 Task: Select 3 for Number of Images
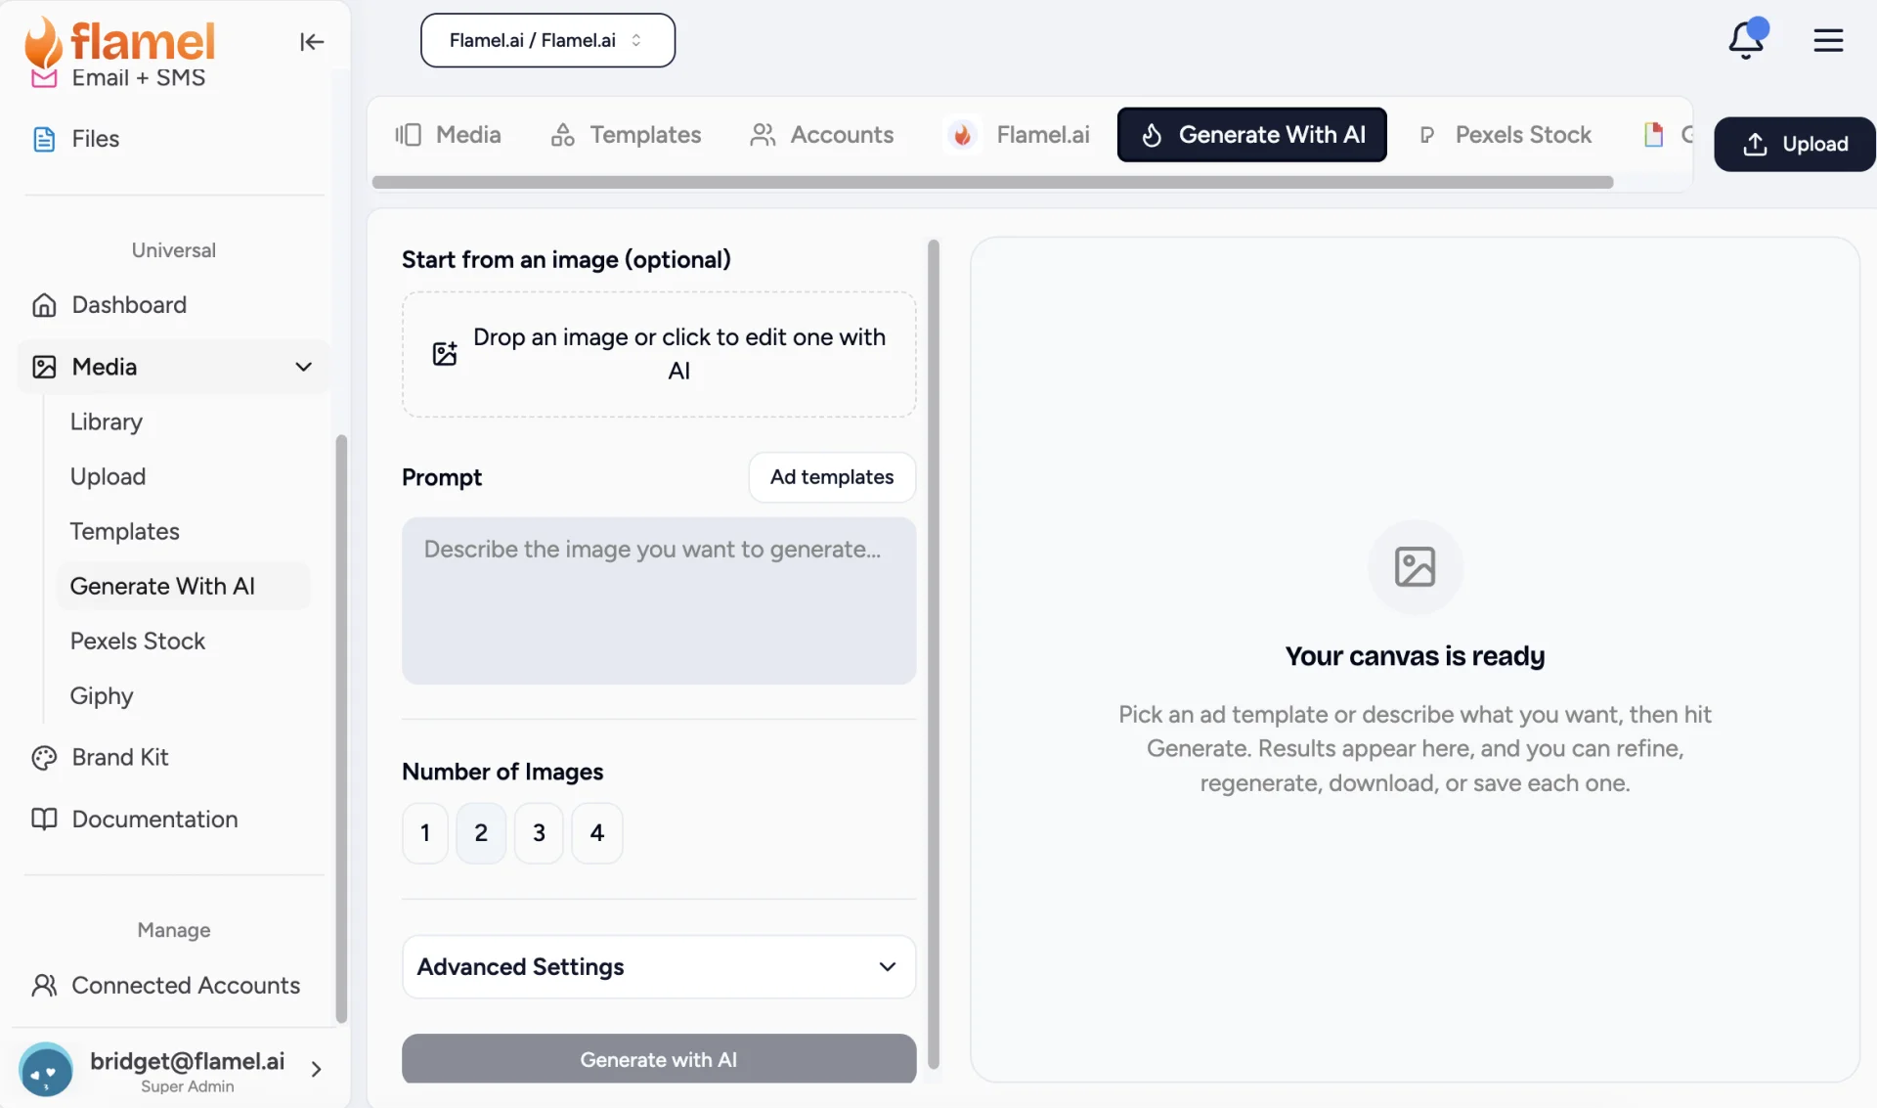click(x=539, y=833)
